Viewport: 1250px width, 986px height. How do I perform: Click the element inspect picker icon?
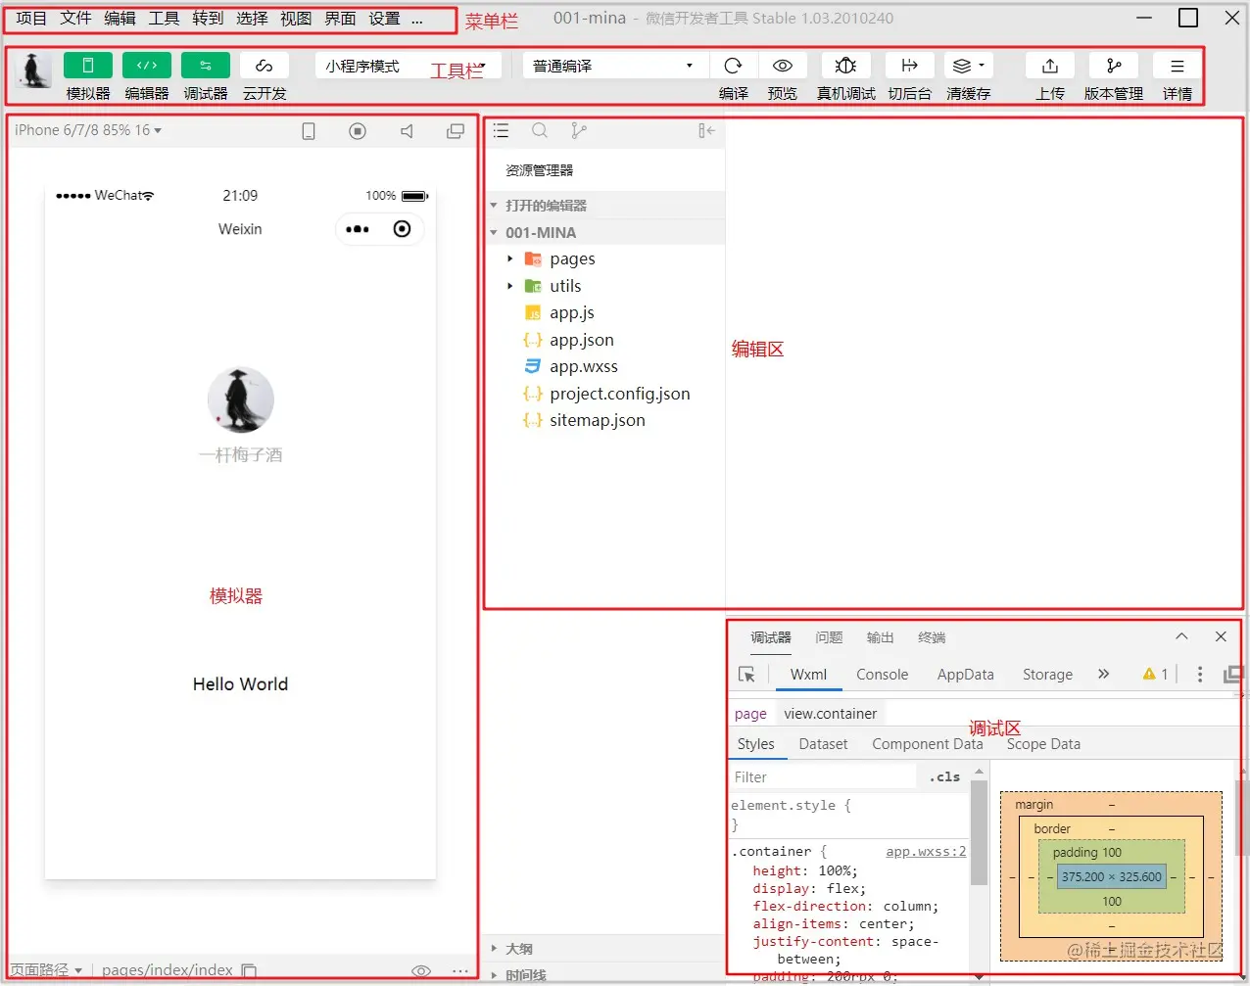coord(746,675)
